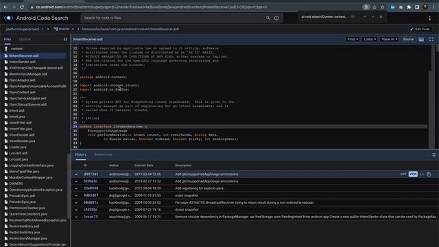Collapse the History bottom panel
Viewport: 439px width, 247px height.
434,154
